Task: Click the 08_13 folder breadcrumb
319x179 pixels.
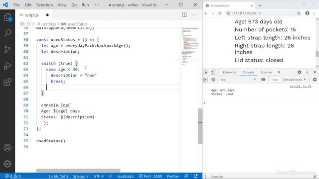Action: pos(25,24)
